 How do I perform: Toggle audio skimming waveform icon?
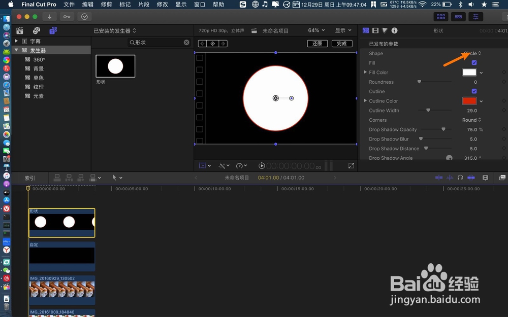click(x=450, y=178)
